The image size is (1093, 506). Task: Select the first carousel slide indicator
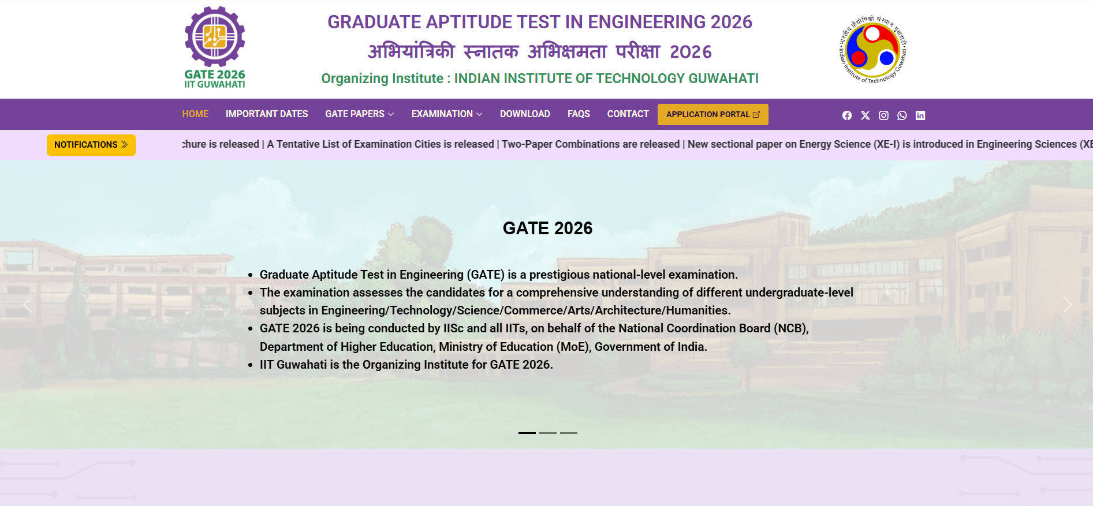[527, 433]
